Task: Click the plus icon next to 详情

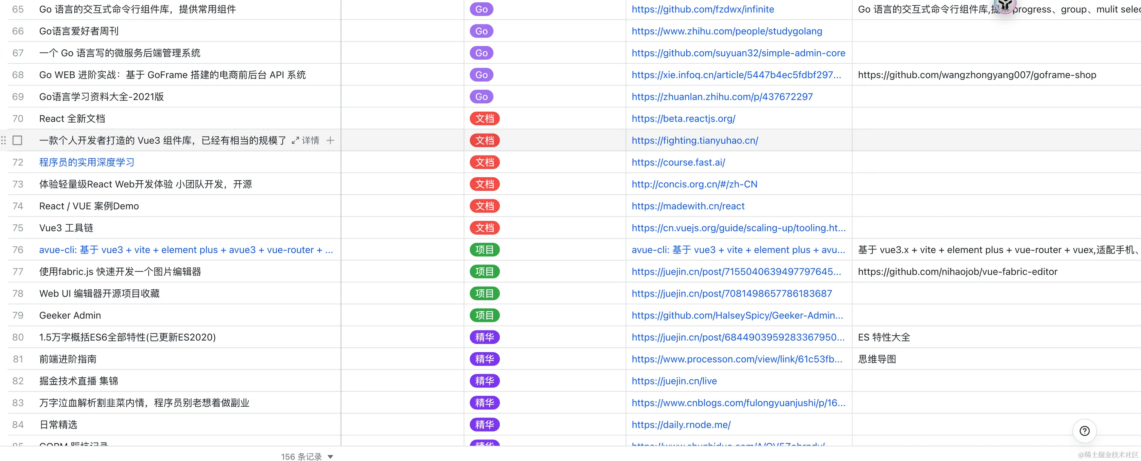Action: pos(331,140)
